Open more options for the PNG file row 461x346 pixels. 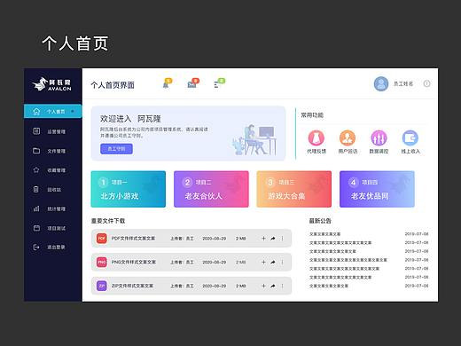[x=282, y=262]
